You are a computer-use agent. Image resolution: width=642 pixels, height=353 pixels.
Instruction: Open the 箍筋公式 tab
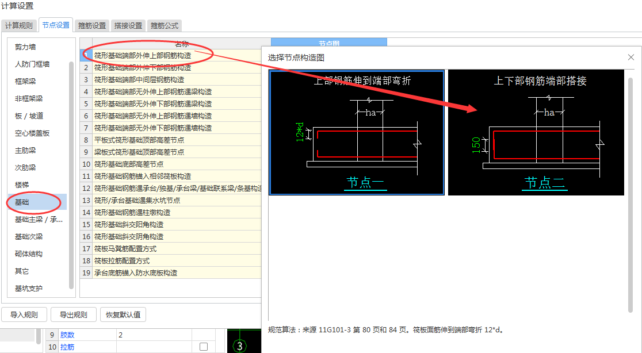(x=164, y=25)
